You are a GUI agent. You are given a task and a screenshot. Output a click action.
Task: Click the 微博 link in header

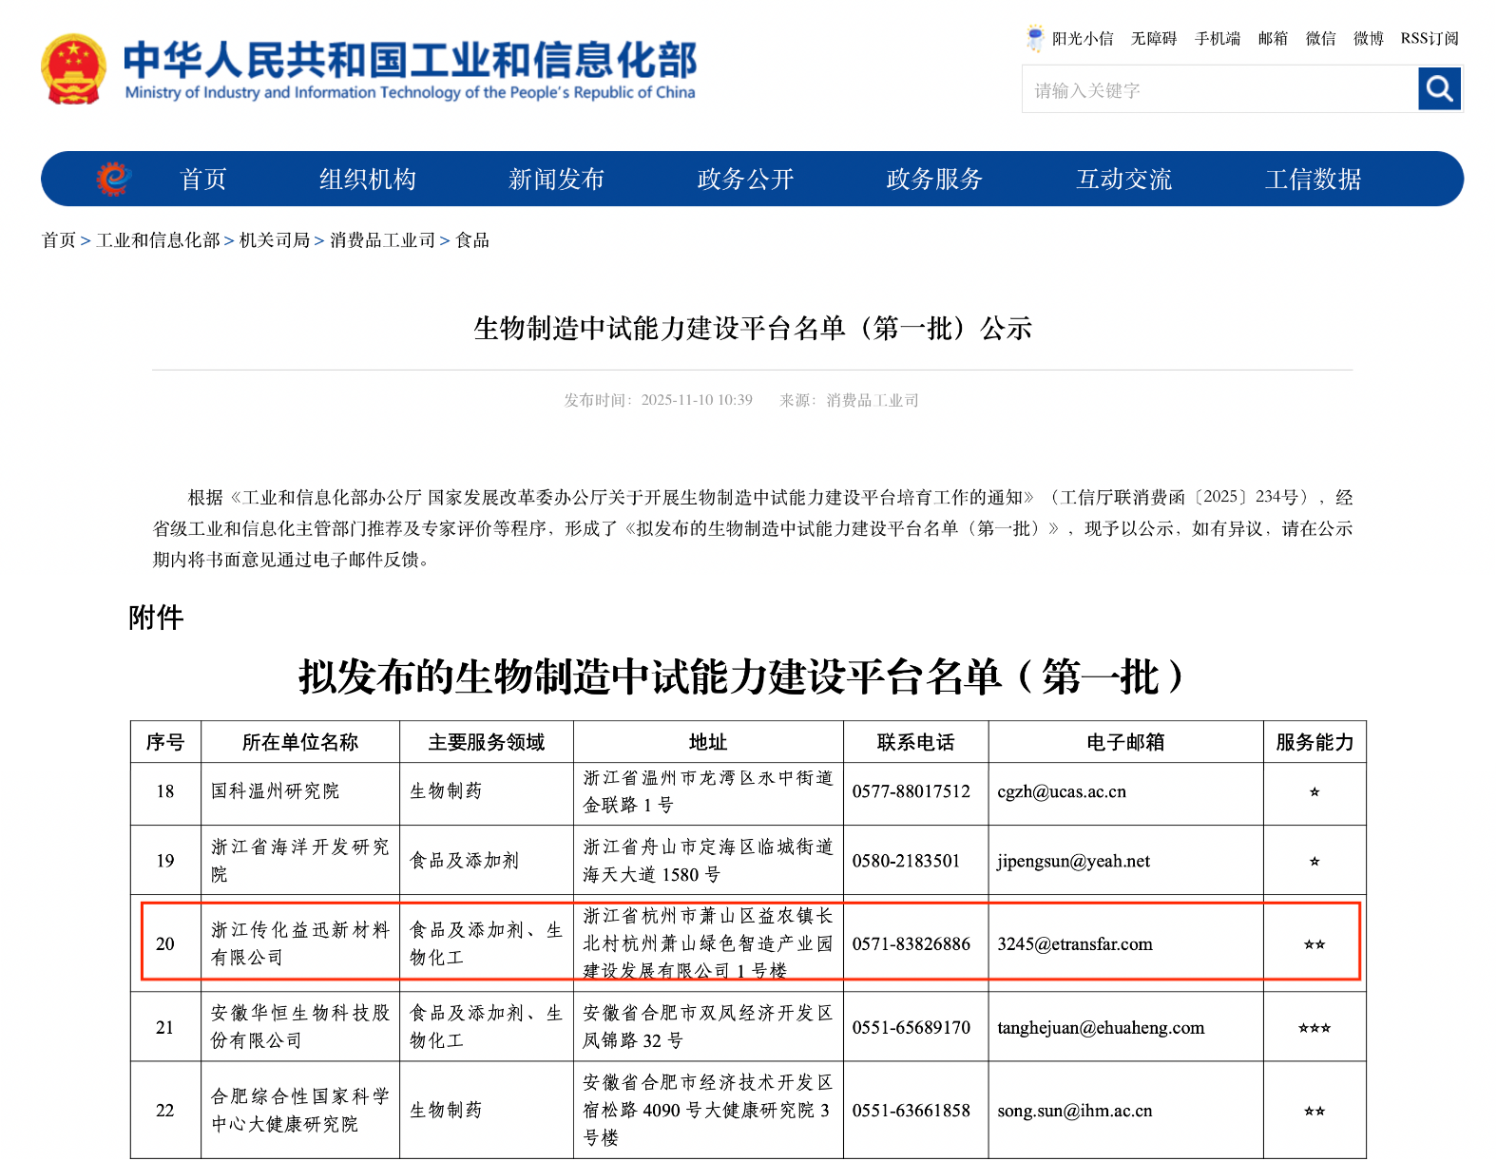tap(1368, 39)
